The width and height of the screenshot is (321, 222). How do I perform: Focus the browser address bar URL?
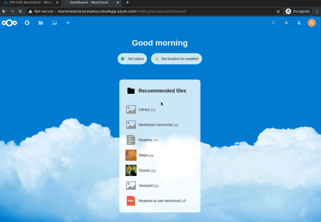click(122, 11)
